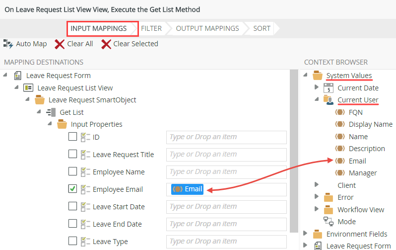Collapse the System Values node

click(305, 75)
